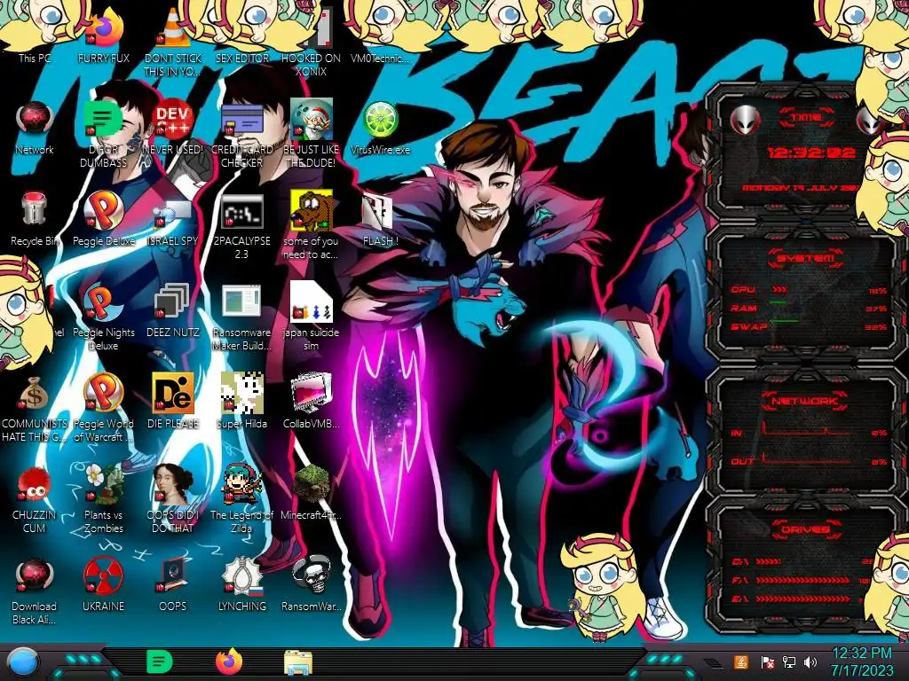
Task: Click the Start orb on the taskbar
Action: (22, 663)
